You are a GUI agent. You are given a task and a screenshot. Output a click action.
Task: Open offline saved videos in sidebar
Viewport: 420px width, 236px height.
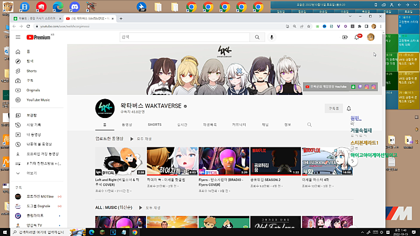pyautogui.click(x=43, y=154)
